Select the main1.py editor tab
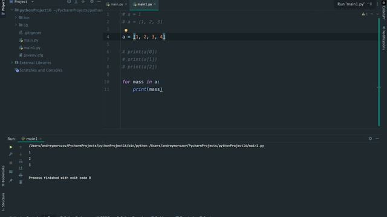Screen dimensions: 387x217 pyautogui.click(x=143, y=4)
